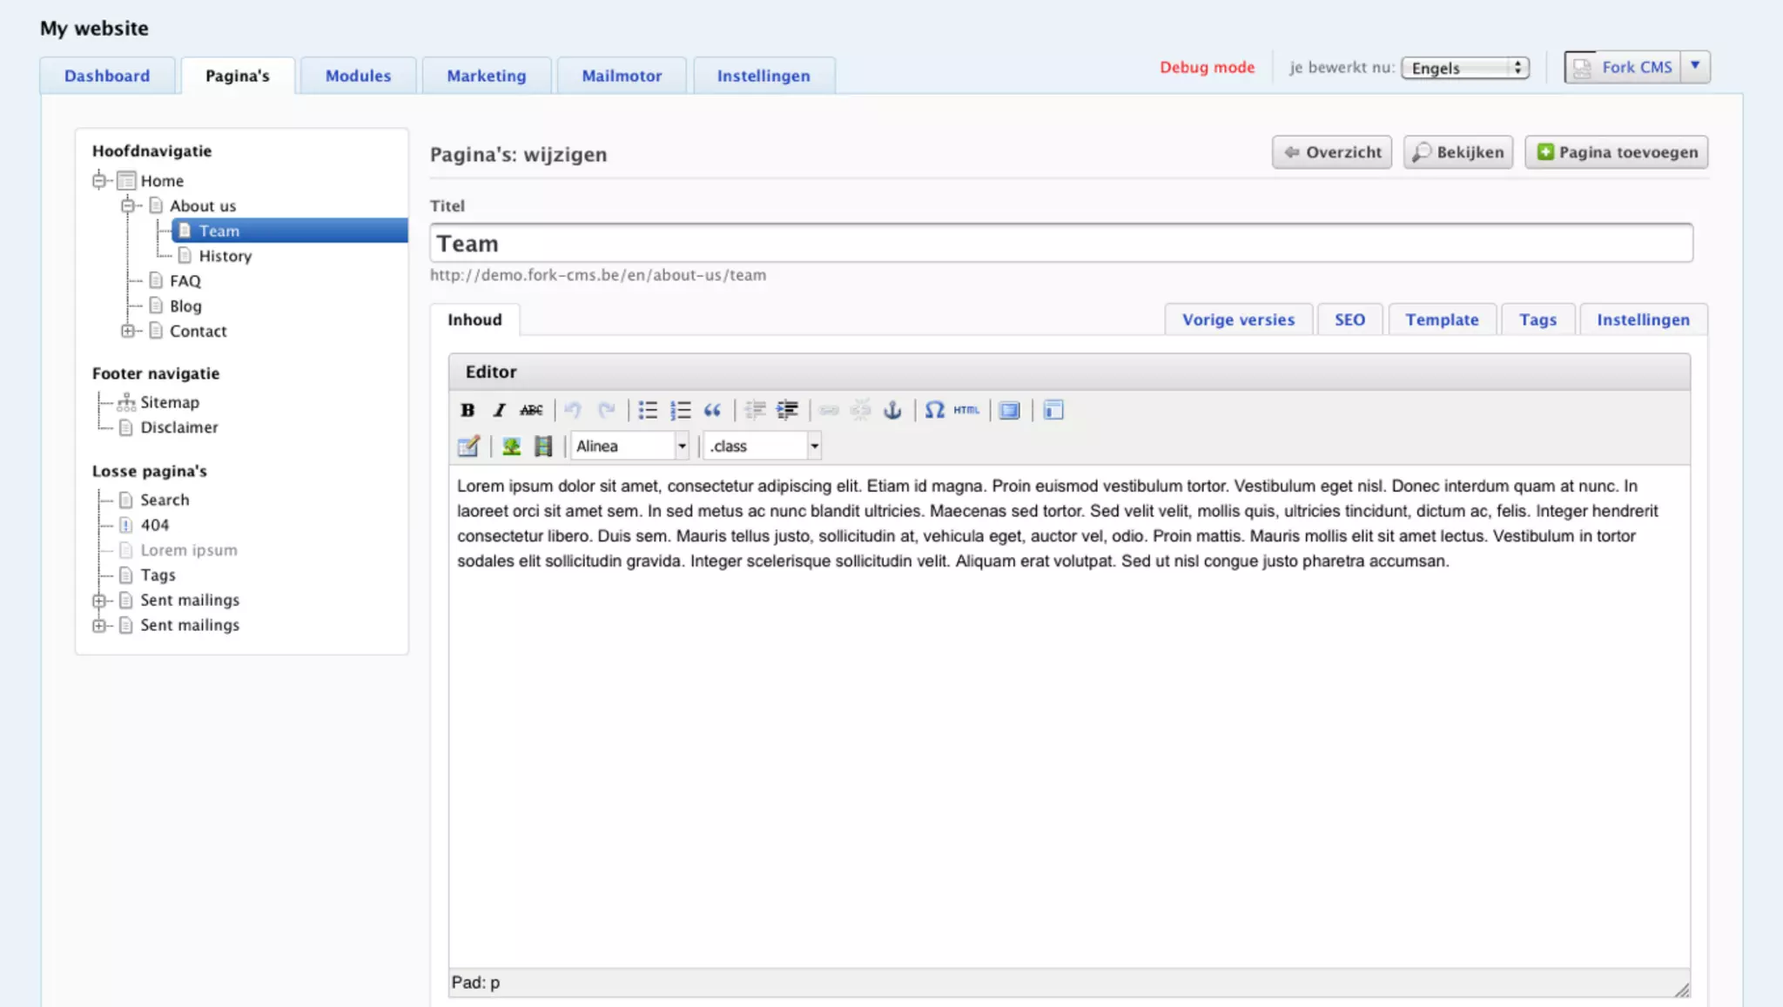Click the insert image icon

(511, 446)
